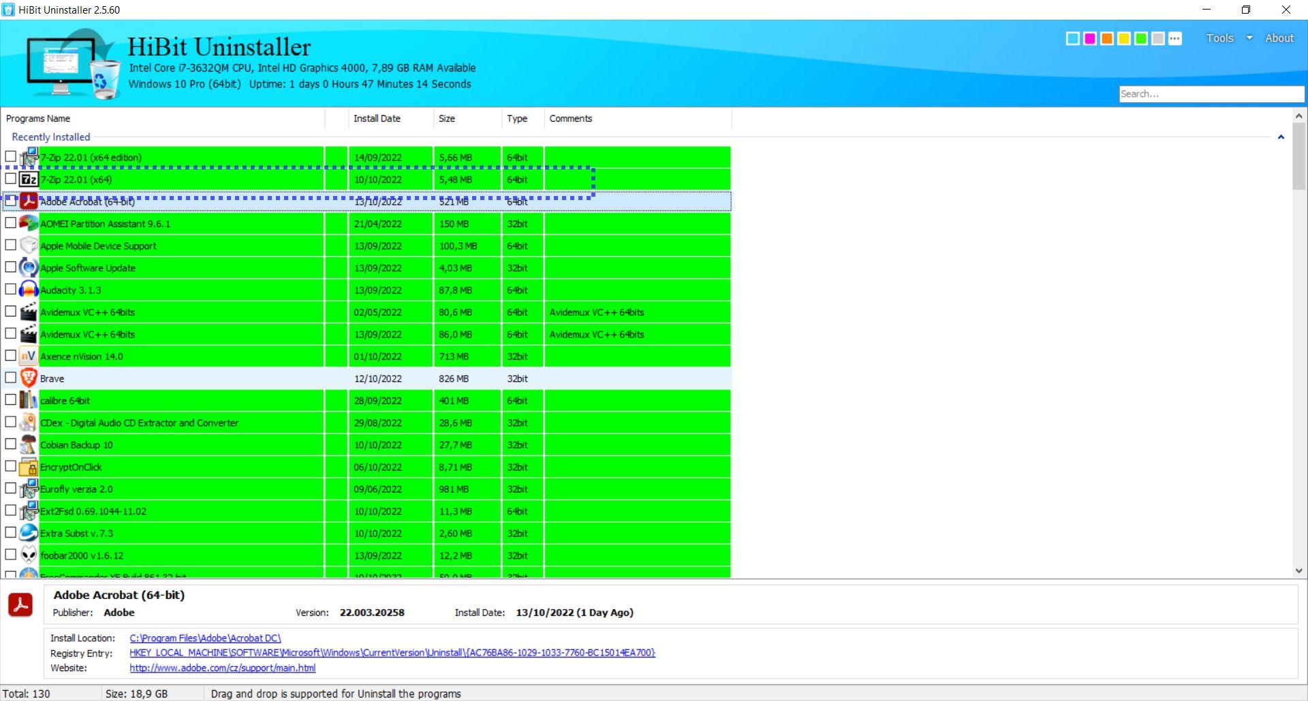Click the calibre books icon
The width and height of the screenshot is (1308, 701).
29,400
